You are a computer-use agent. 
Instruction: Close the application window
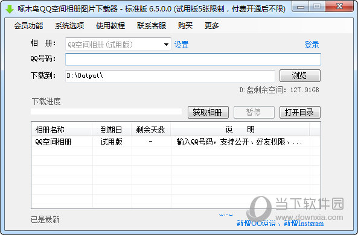pyautogui.click(x=339, y=7)
